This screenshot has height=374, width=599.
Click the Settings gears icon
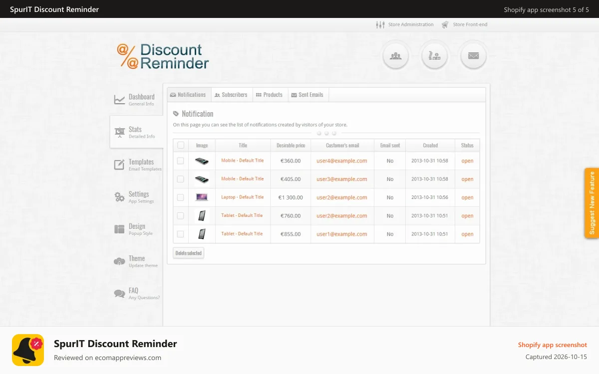pos(119,197)
